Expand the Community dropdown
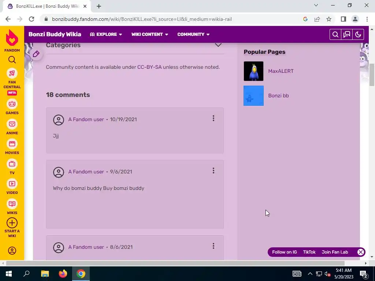 (x=193, y=34)
